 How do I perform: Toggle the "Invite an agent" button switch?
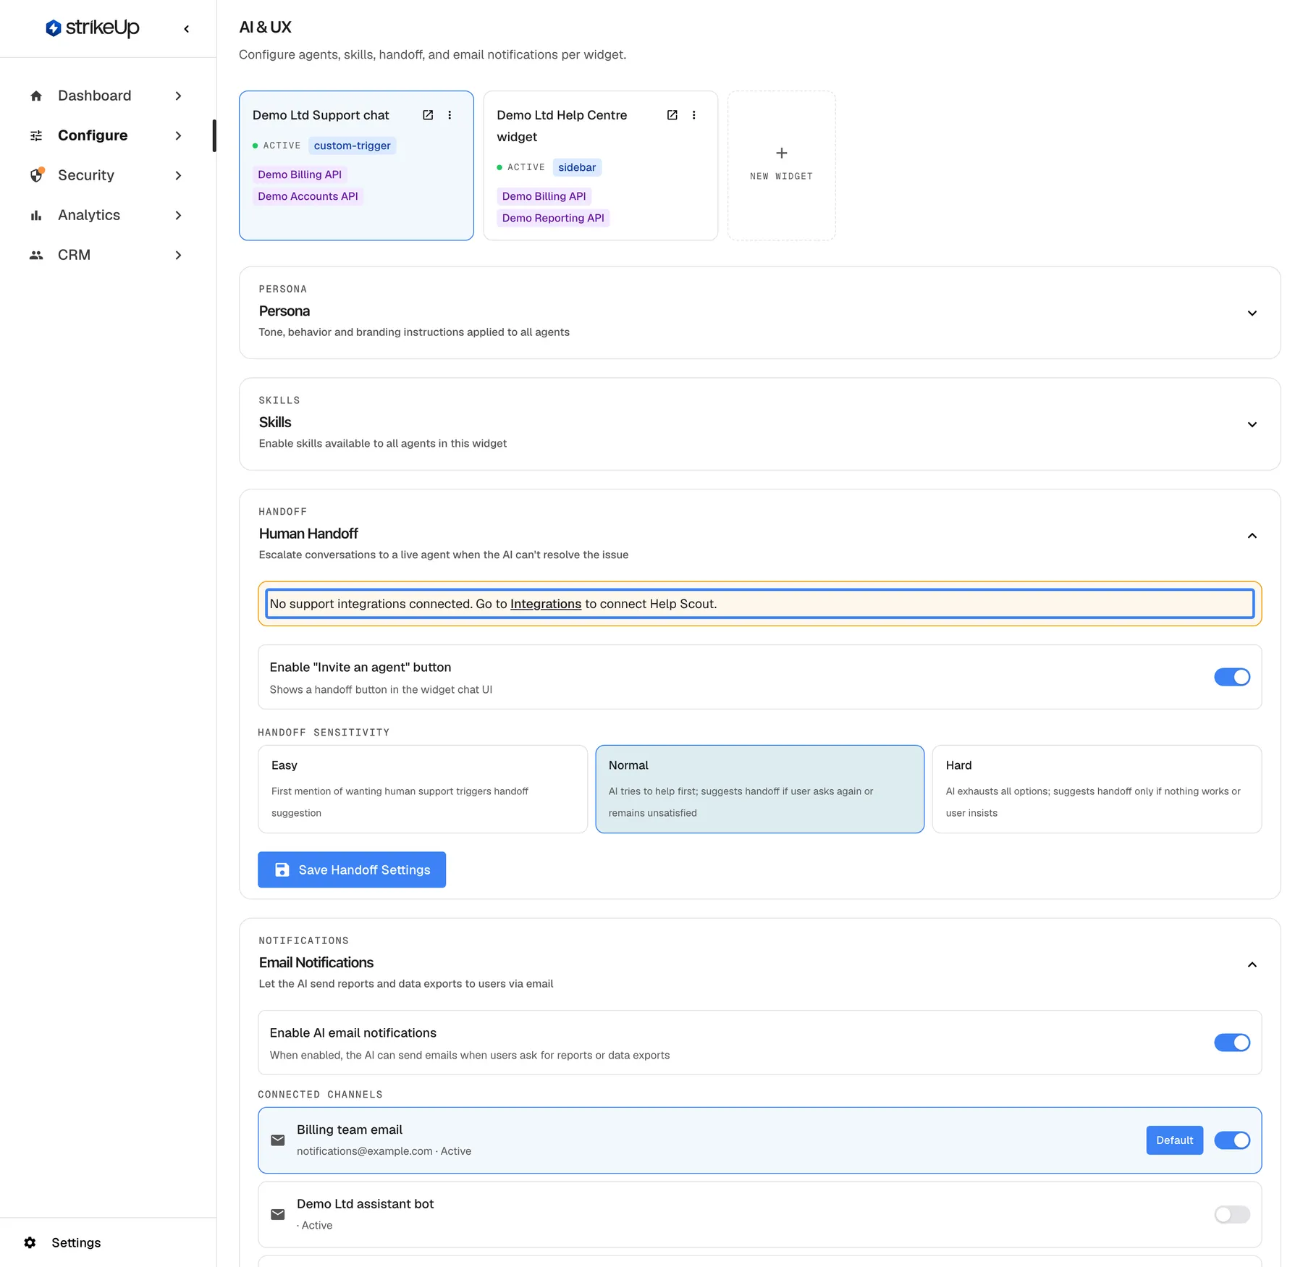click(1232, 677)
